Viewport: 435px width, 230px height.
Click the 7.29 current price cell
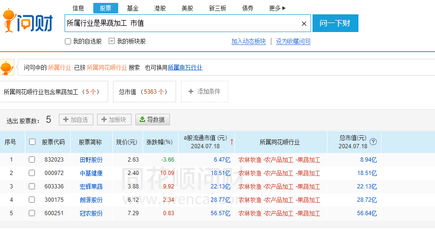pos(133,213)
